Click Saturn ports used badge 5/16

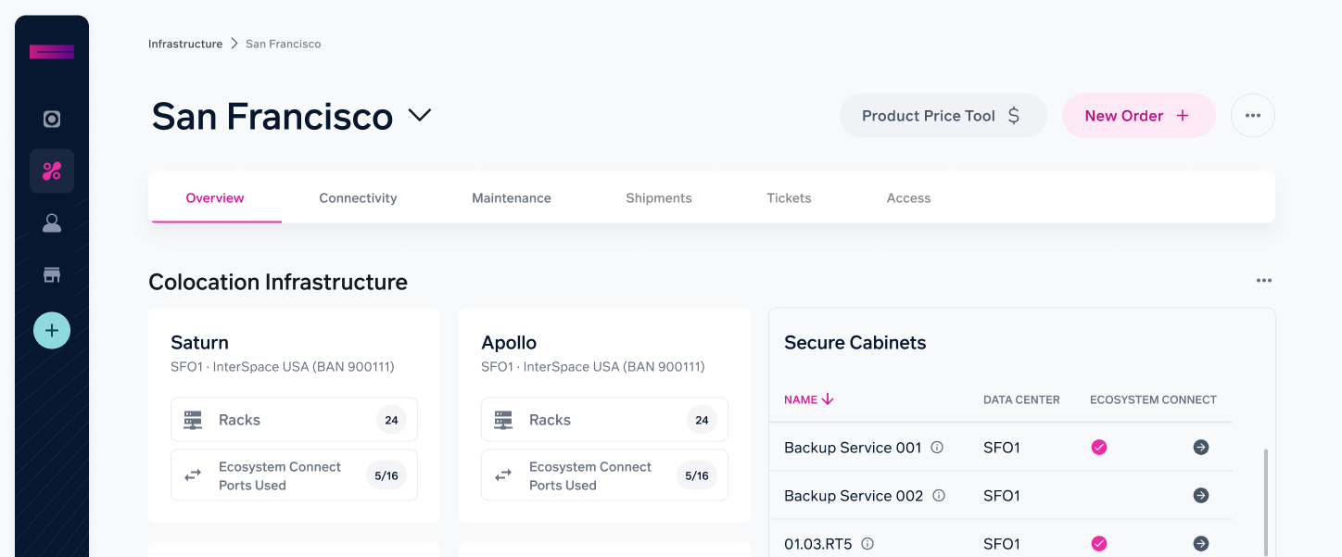point(386,475)
